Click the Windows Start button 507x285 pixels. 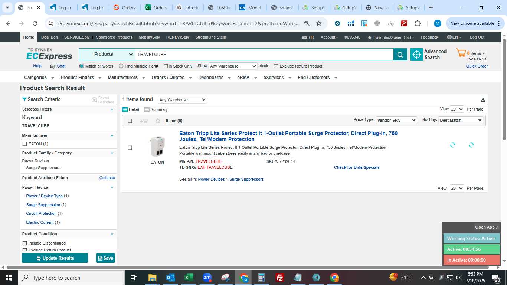click(x=9, y=278)
